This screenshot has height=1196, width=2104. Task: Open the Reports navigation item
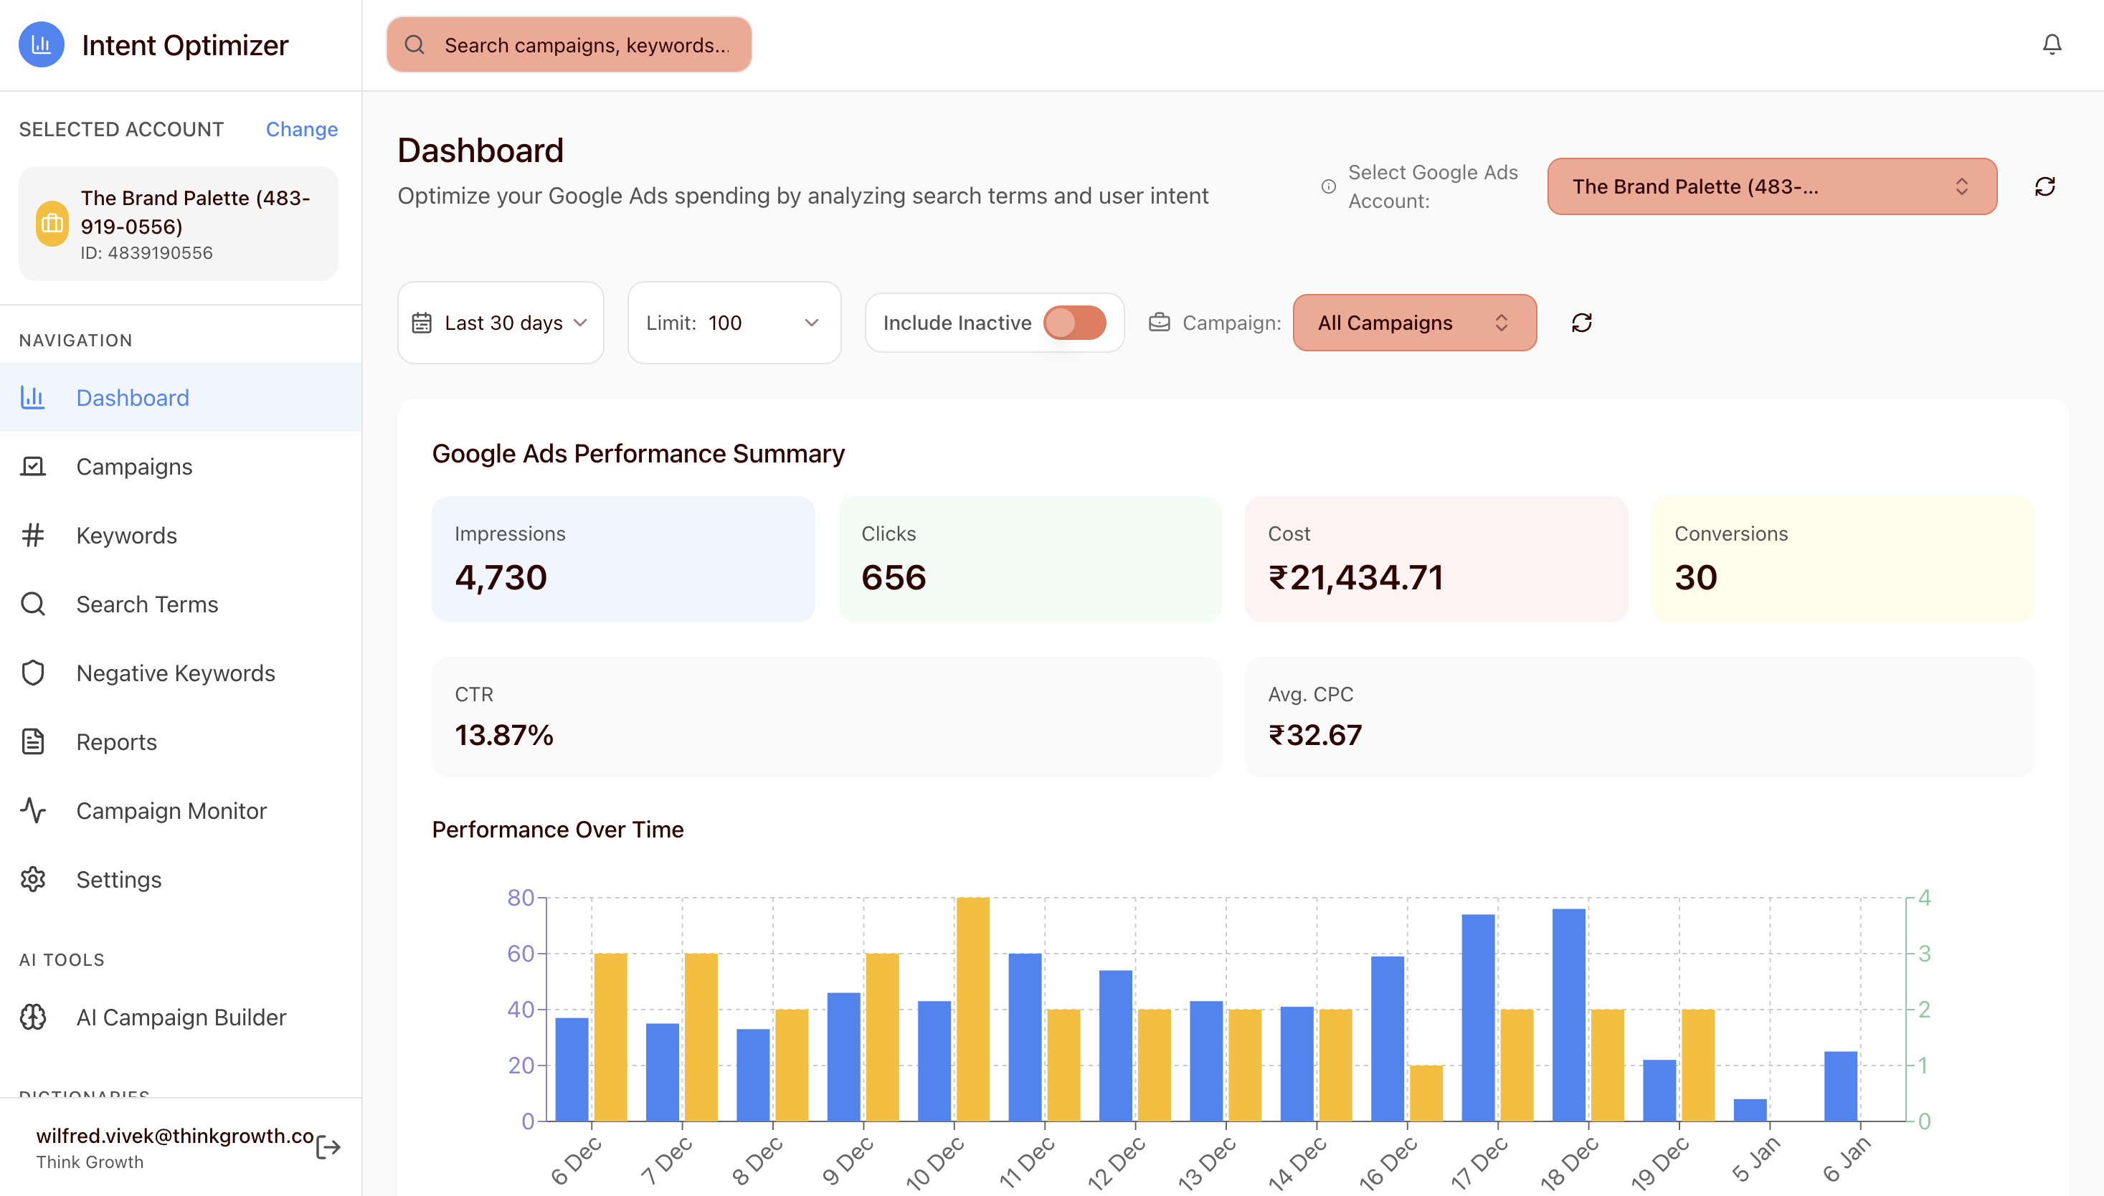coord(117,741)
